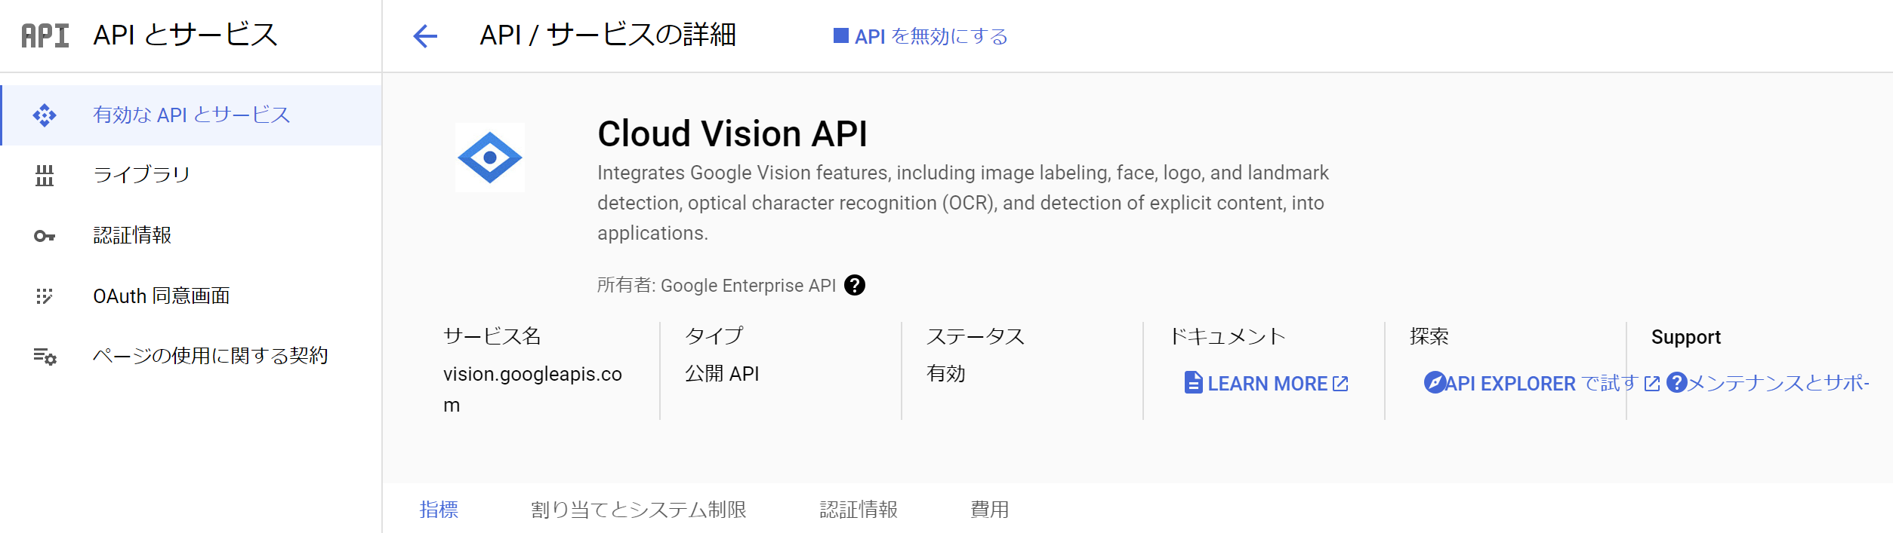The image size is (1893, 533).
Task: Click the external-link icon after LEARN MORE
Action: coord(1340,384)
